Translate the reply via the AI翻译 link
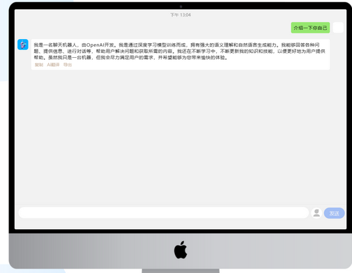Screen dimensions: 352x273 (x=53, y=65)
